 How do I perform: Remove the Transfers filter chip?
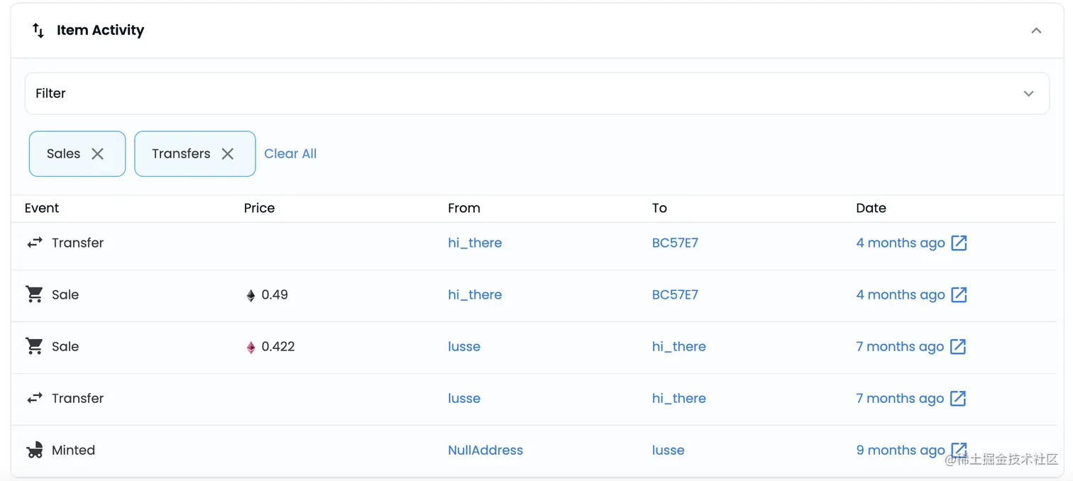pyautogui.click(x=228, y=154)
